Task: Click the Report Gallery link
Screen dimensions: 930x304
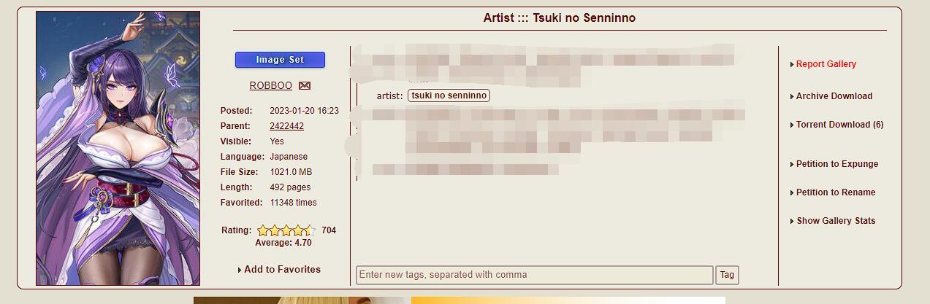Action: click(x=826, y=64)
